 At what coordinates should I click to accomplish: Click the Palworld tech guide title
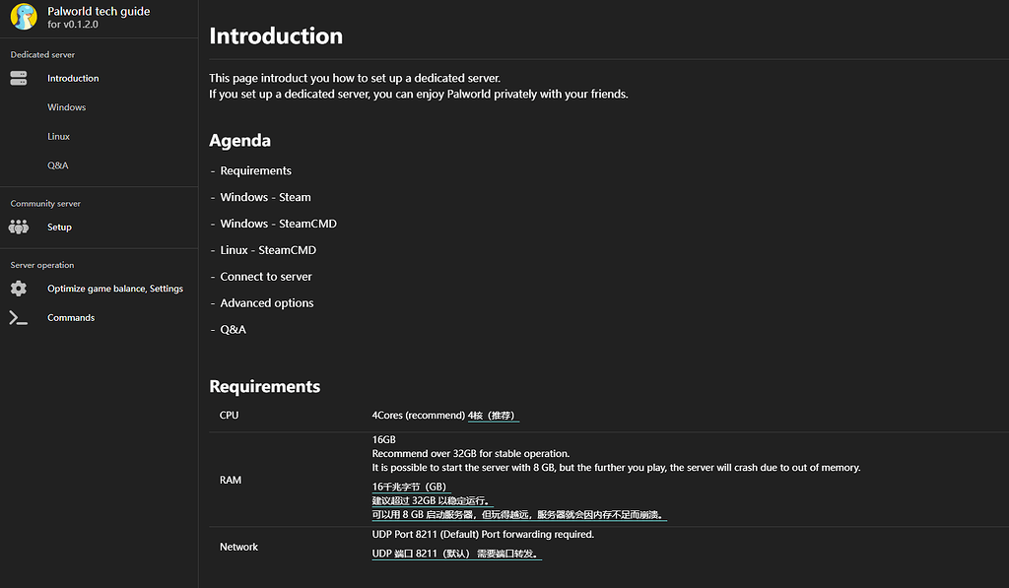coord(99,12)
